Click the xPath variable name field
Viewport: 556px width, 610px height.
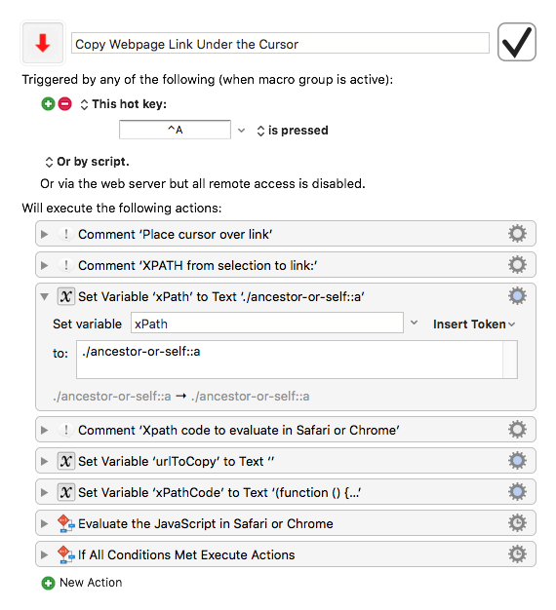click(x=266, y=323)
